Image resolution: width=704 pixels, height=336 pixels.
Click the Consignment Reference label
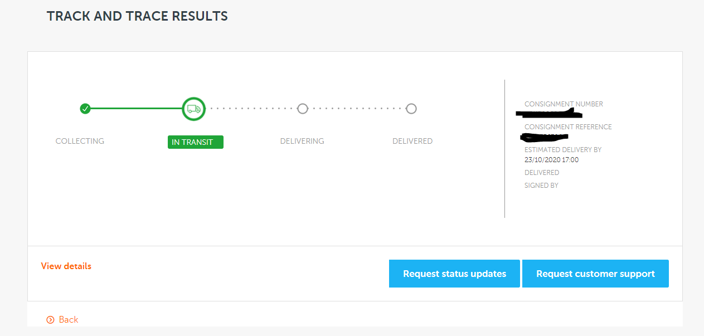click(568, 127)
